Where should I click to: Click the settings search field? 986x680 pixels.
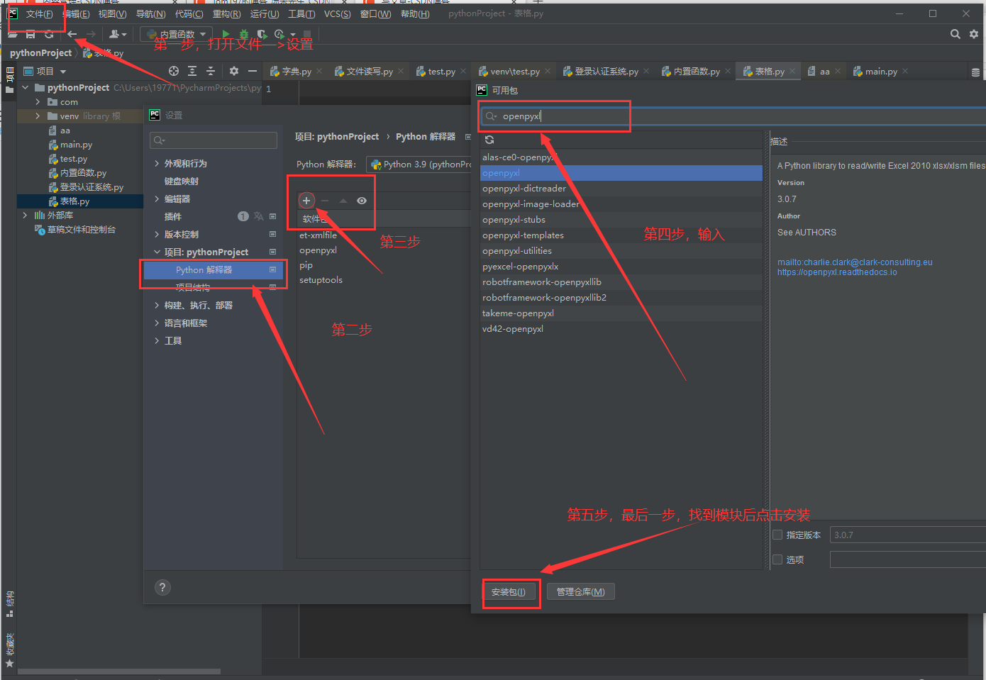coord(214,140)
